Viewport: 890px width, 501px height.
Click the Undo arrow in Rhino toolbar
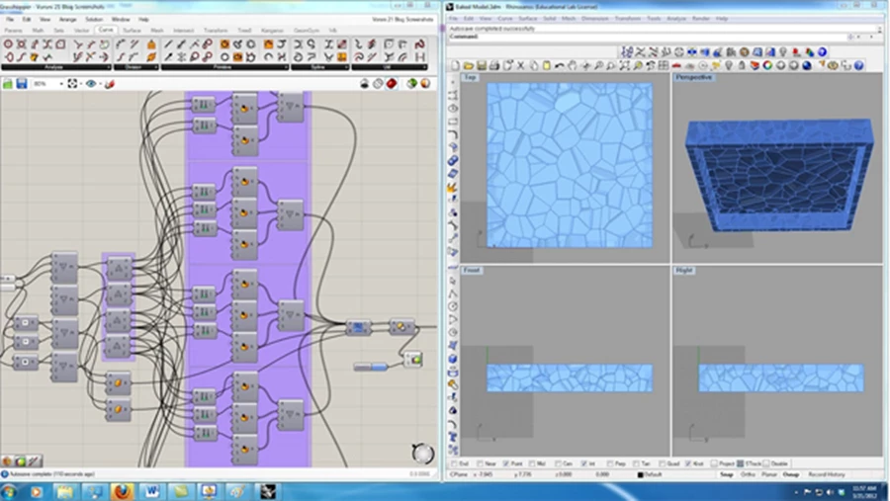coord(560,65)
